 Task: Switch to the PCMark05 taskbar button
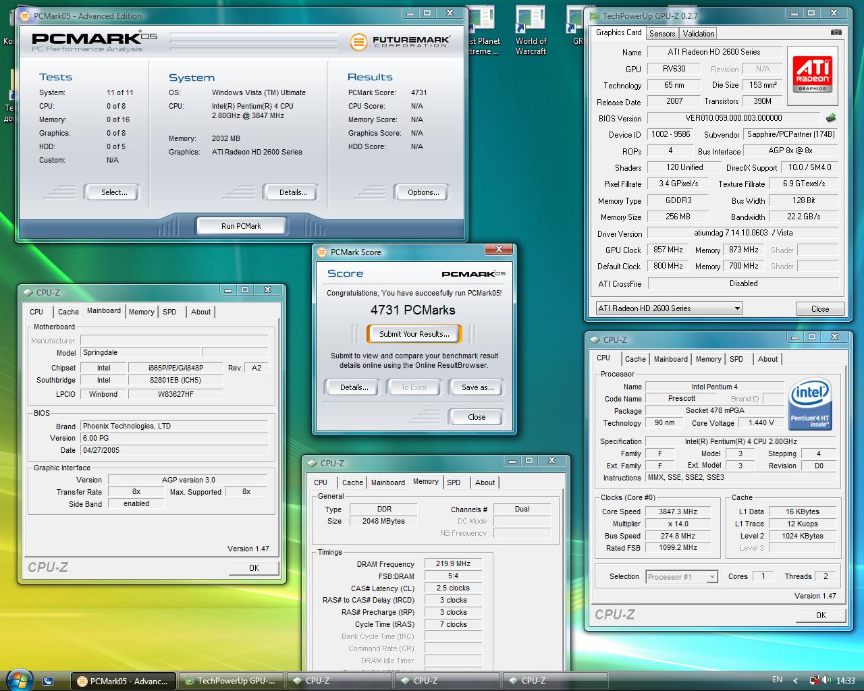[x=124, y=681]
